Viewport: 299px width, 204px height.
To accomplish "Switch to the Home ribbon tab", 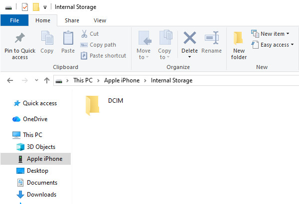I will [43, 20].
